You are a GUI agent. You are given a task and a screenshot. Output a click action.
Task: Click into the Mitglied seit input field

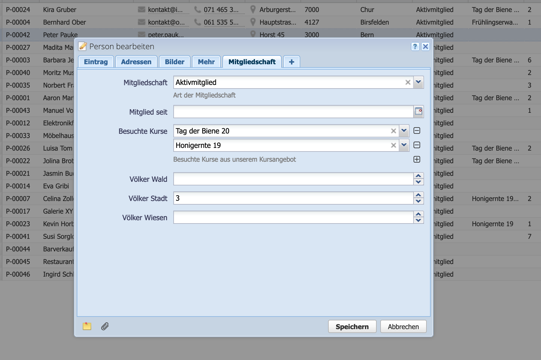[x=293, y=112]
